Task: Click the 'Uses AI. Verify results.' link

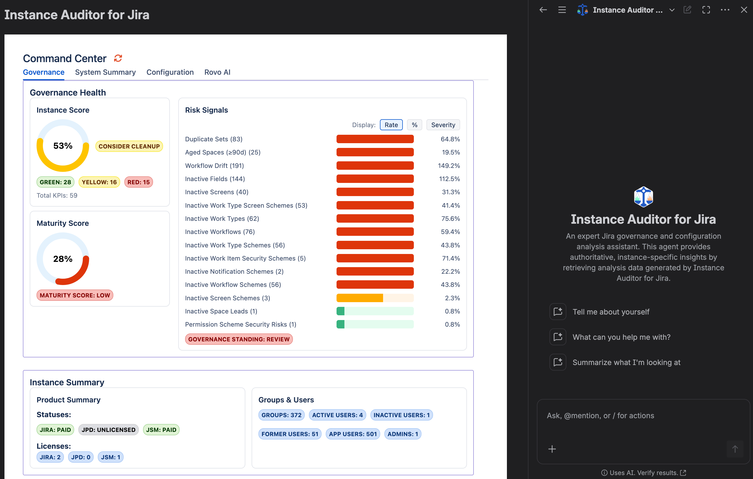Action: click(x=644, y=473)
